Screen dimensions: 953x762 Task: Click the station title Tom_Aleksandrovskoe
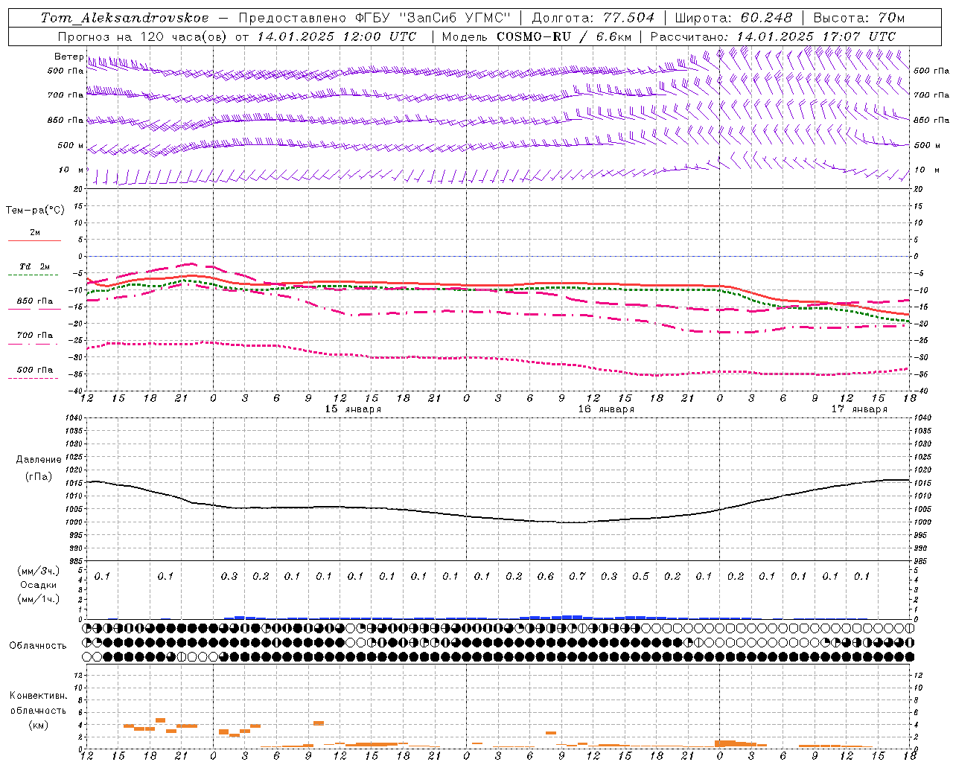click(124, 18)
